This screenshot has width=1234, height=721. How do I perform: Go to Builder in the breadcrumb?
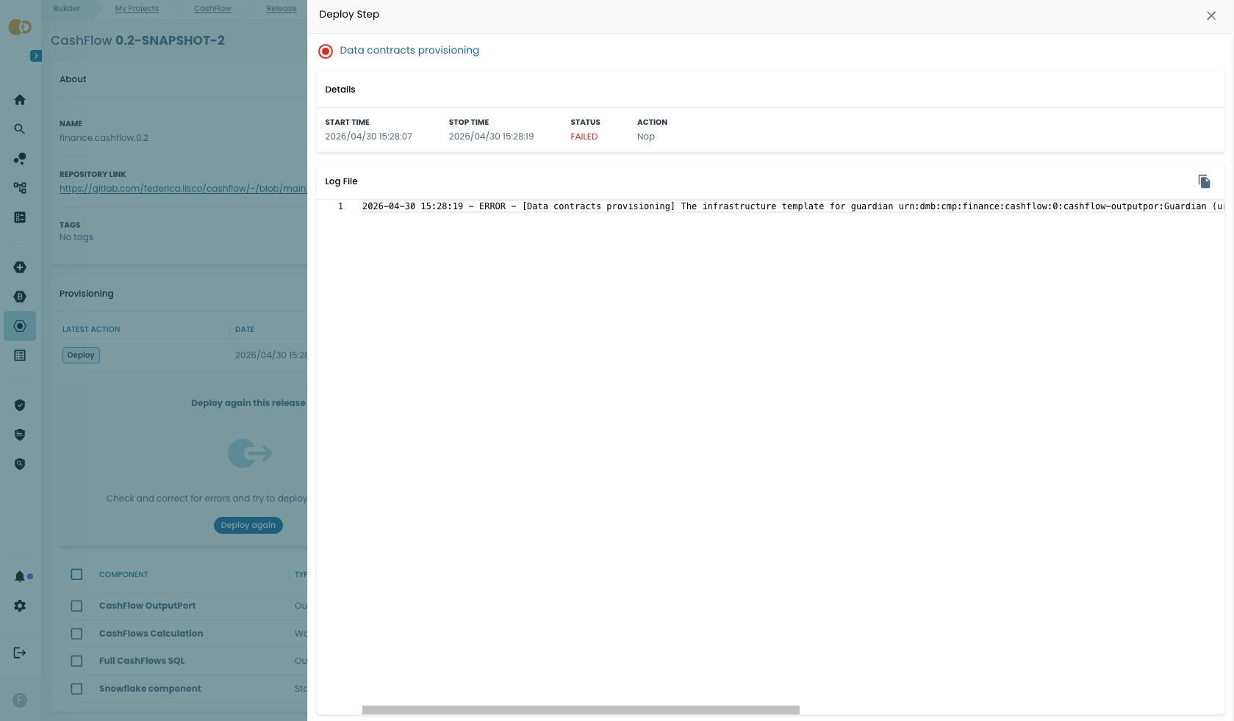pos(67,9)
